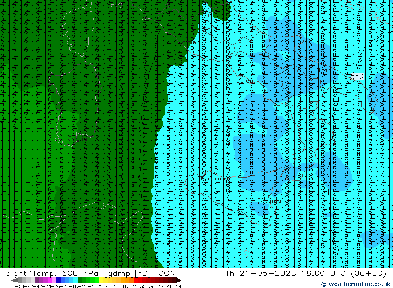The height and width of the screenshot is (288, 393).
Task: Click the 18:00 UTC time text
Action: [x=323, y=273]
